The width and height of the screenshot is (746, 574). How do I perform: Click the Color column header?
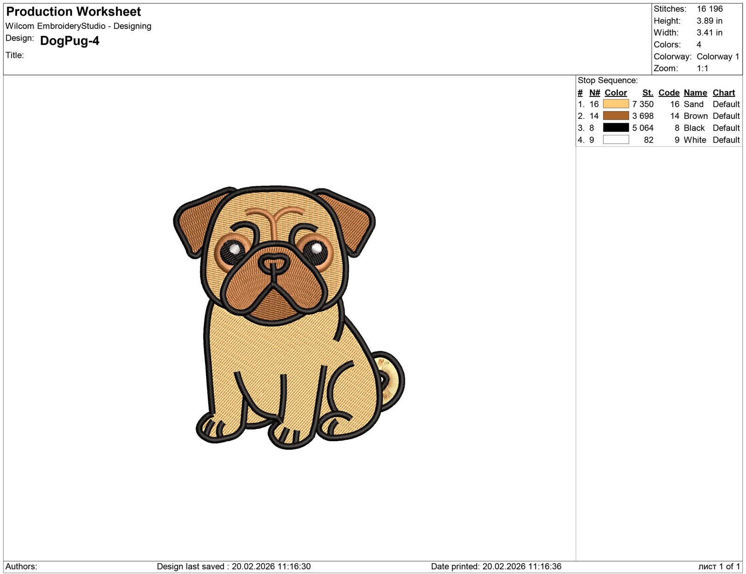pos(615,92)
